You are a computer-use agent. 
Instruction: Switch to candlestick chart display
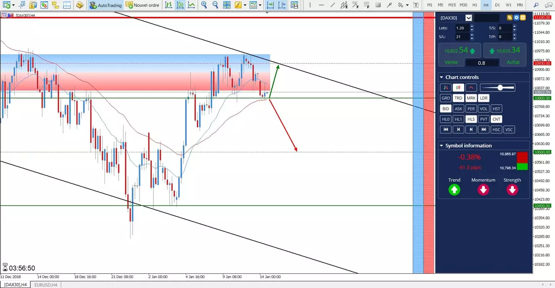[x=180, y=5]
